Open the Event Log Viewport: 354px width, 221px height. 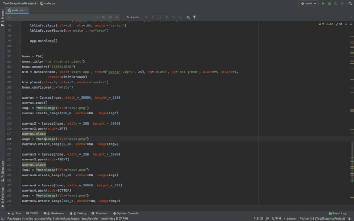[337, 214]
